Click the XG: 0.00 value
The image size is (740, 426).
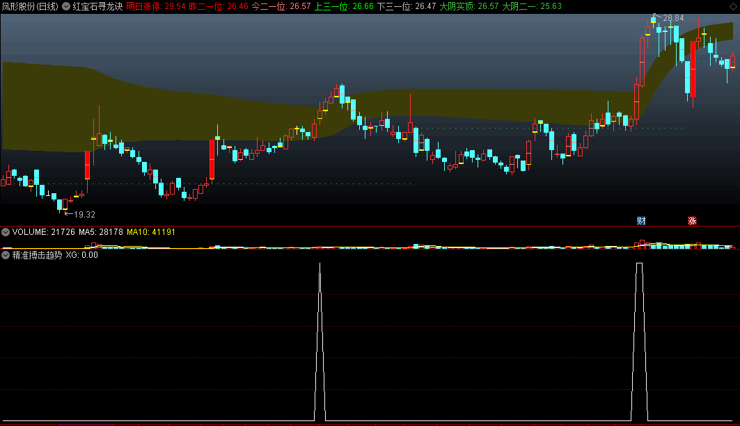pyautogui.click(x=81, y=255)
